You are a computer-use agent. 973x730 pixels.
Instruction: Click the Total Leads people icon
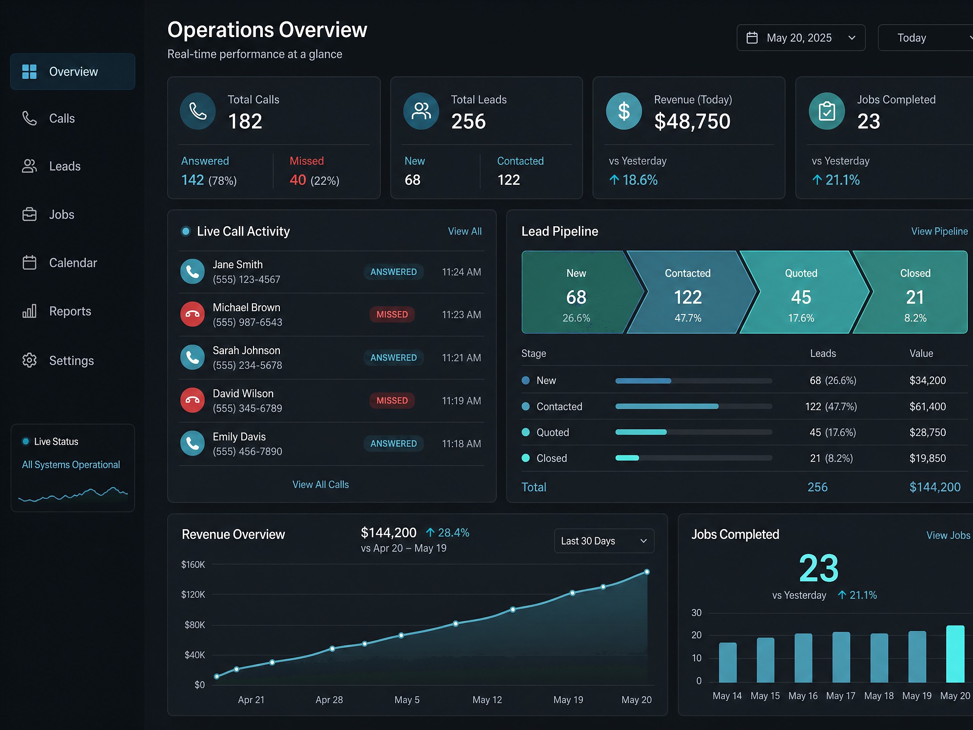(x=421, y=111)
